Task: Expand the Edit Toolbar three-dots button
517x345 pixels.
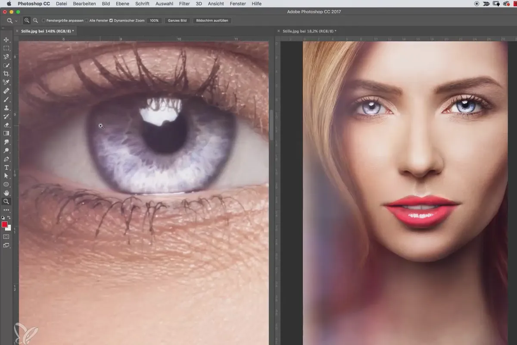Action: coord(6,210)
